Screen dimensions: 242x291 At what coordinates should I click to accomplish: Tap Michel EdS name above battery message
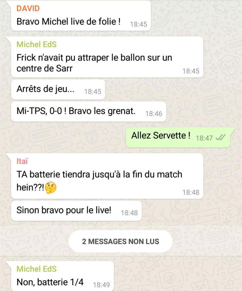click(x=37, y=269)
